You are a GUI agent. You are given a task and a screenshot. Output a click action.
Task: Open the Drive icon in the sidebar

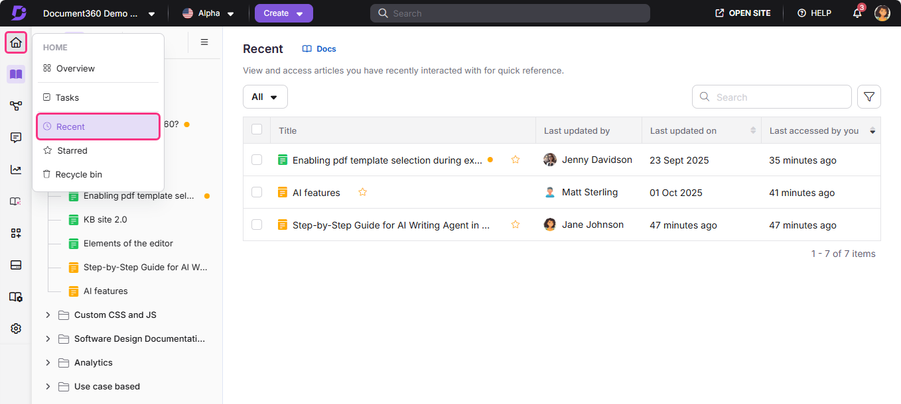coord(16,264)
